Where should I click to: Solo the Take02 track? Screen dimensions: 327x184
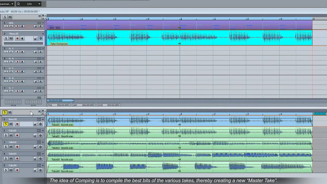(6, 147)
